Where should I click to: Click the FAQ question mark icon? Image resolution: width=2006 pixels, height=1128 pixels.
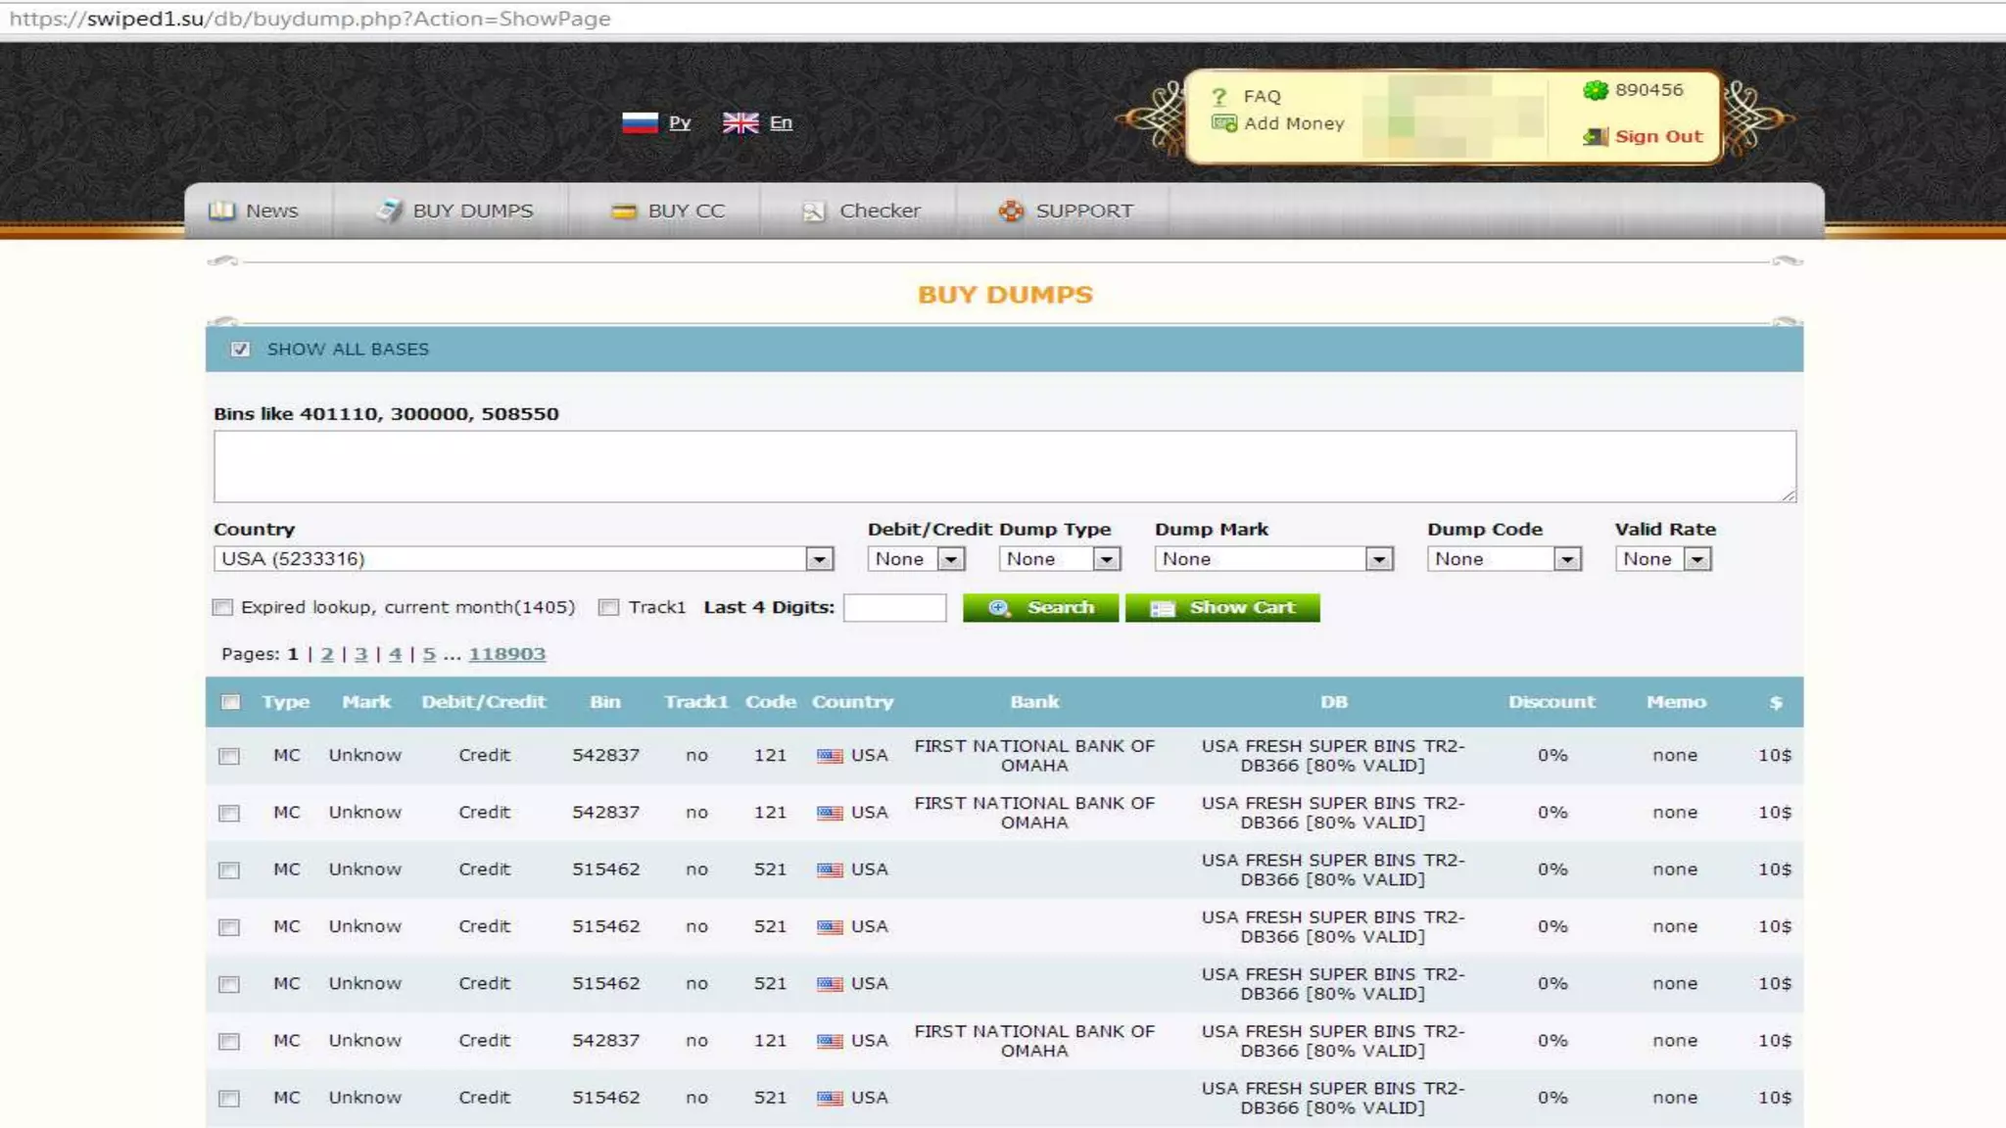[x=1219, y=96]
